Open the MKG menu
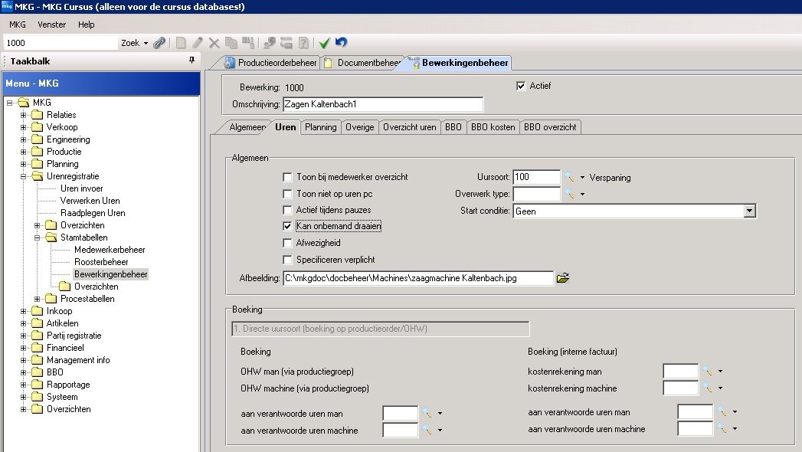This screenshot has width=802, height=452. [x=18, y=25]
